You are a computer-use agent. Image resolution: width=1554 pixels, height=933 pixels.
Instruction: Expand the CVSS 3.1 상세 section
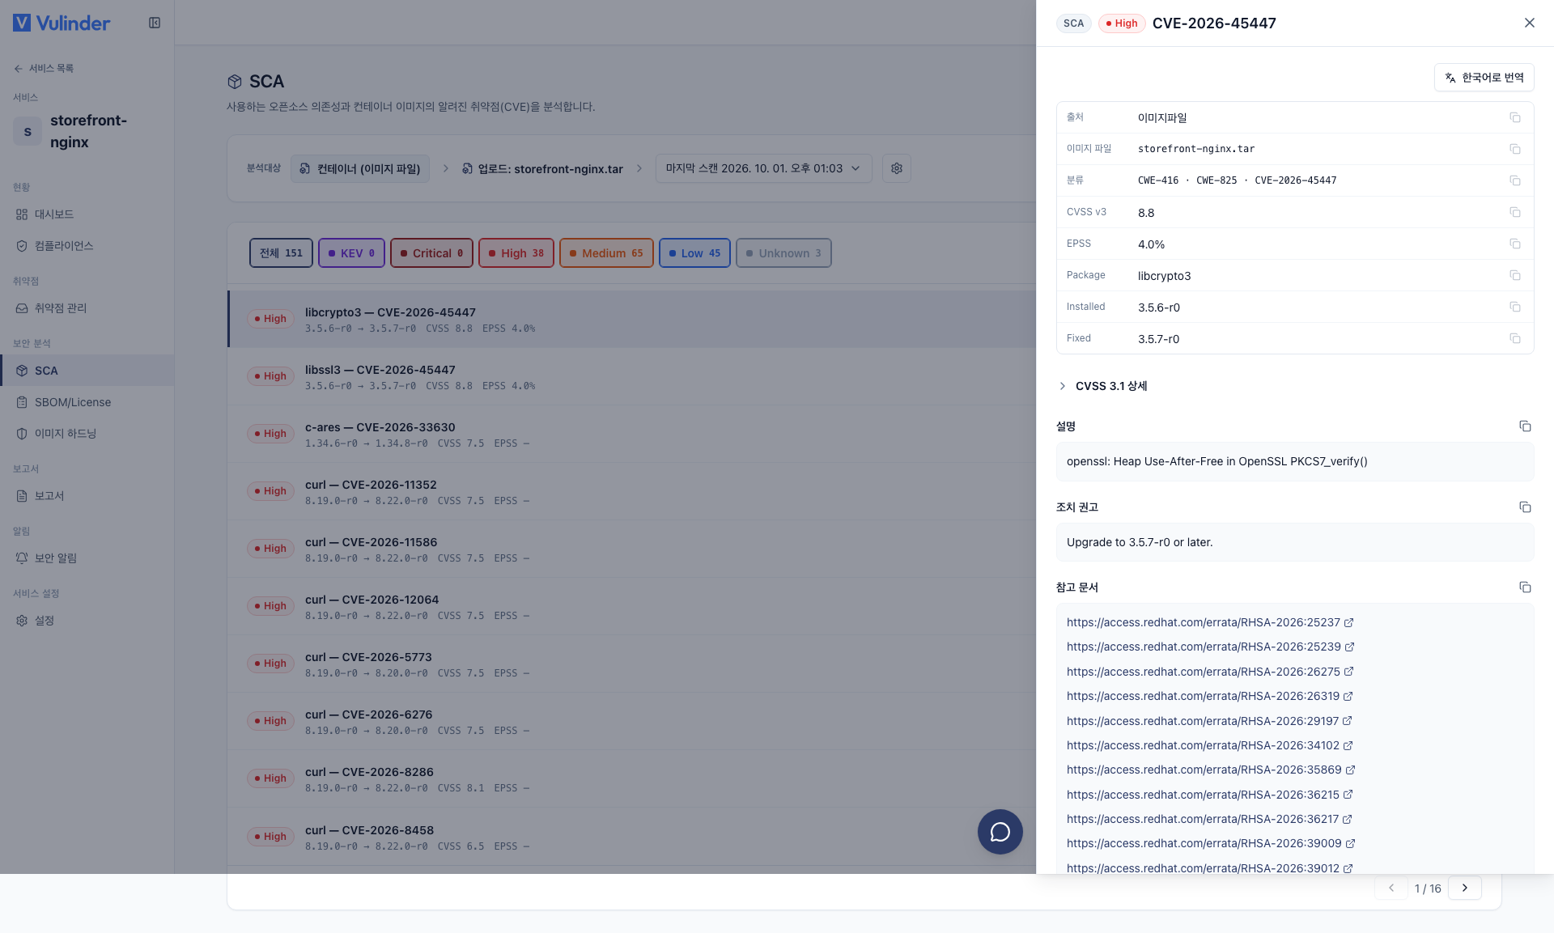pyautogui.click(x=1102, y=386)
